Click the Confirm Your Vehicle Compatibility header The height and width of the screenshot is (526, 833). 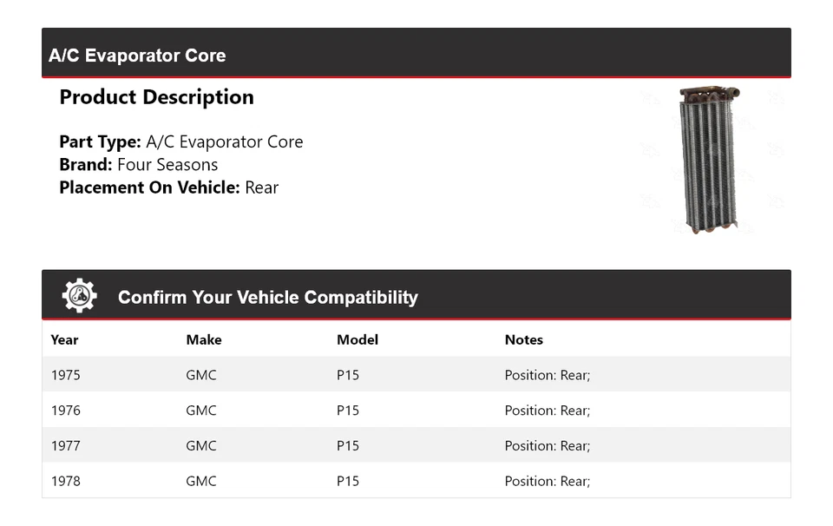[x=267, y=297]
